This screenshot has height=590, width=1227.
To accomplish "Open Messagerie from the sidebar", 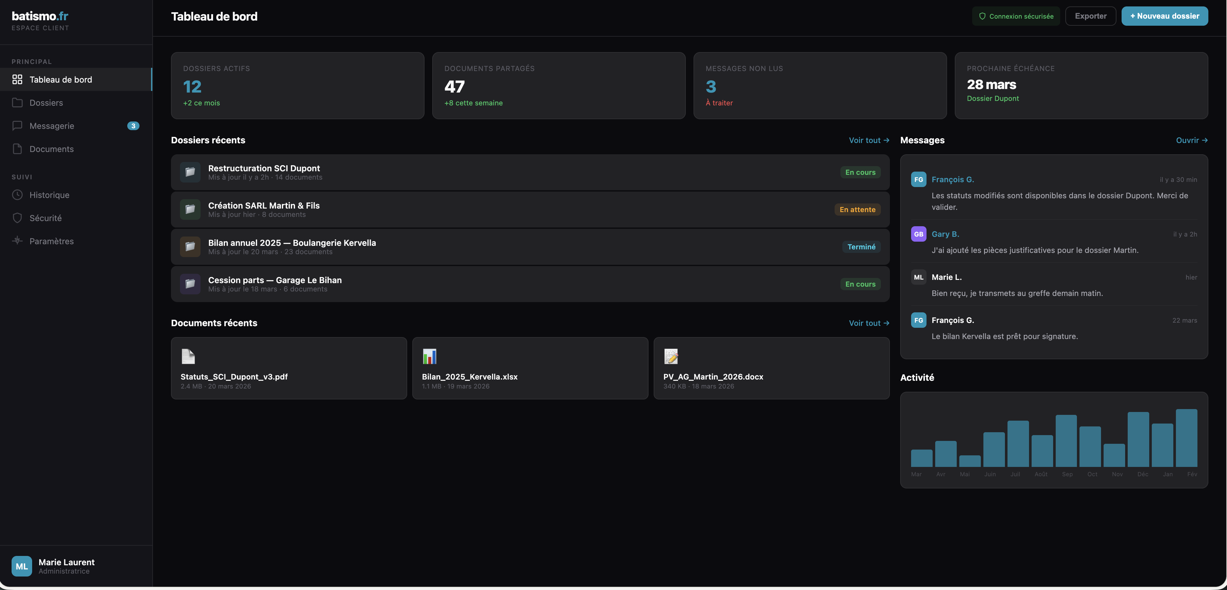I will (51, 126).
